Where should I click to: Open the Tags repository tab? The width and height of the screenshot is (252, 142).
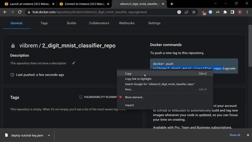point(44,23)
